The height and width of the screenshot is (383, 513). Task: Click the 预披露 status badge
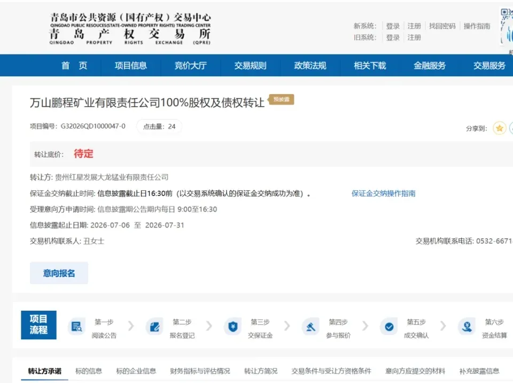282,99
